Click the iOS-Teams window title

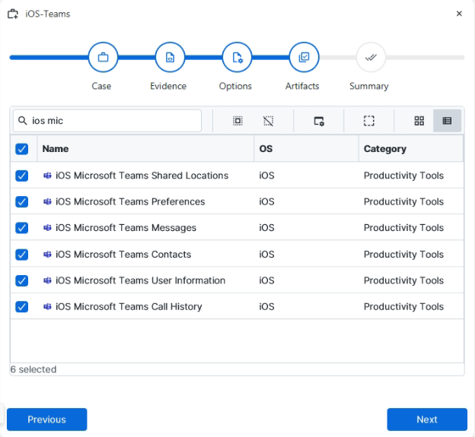click(x=47, y=14)
